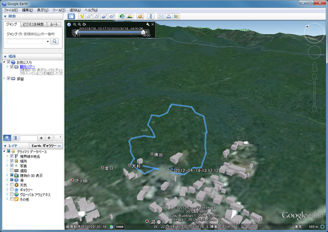Click the 2009 historical imagery button
328x232 pixels.
(120, 227)
